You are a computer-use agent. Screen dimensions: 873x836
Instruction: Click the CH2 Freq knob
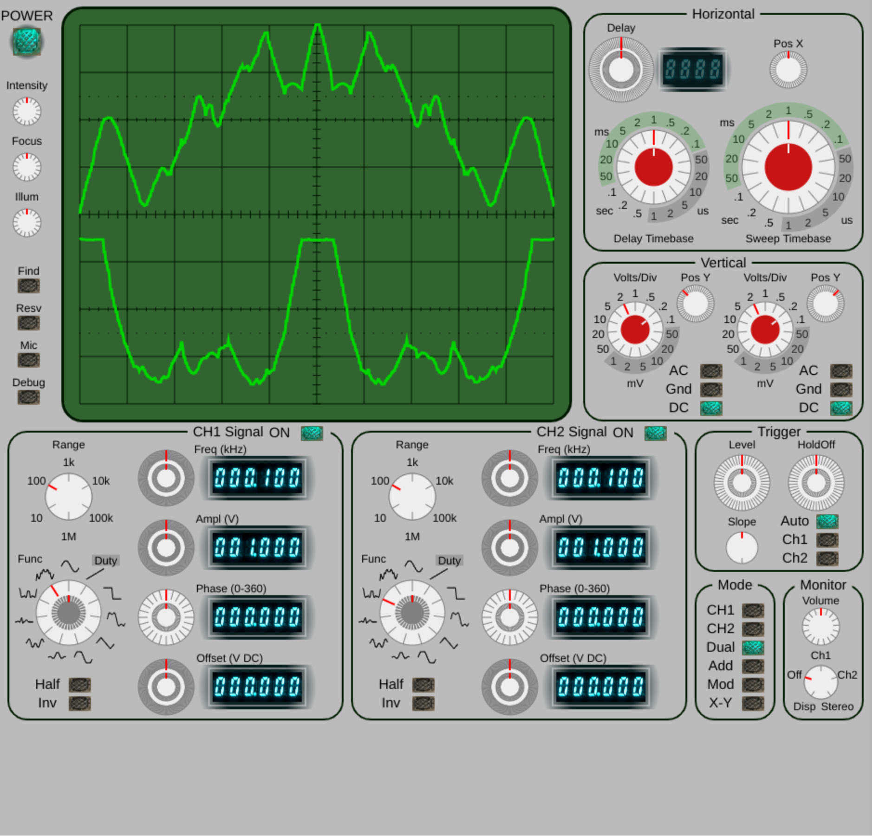[510, 478]
